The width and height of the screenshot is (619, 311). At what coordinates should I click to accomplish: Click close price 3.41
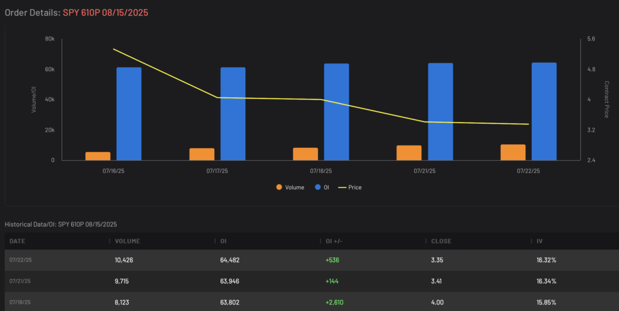(436, 281)
